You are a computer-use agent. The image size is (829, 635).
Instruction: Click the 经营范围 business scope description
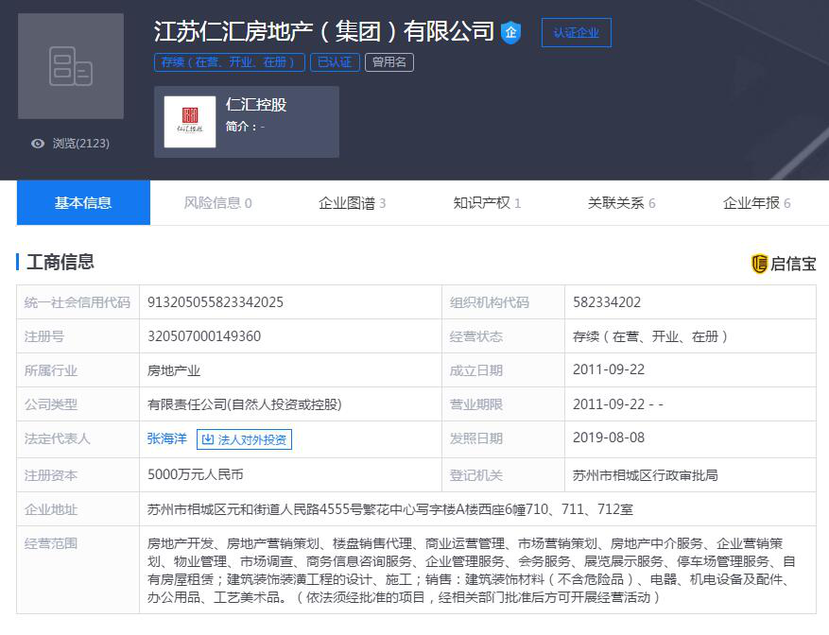coord(471,571)
